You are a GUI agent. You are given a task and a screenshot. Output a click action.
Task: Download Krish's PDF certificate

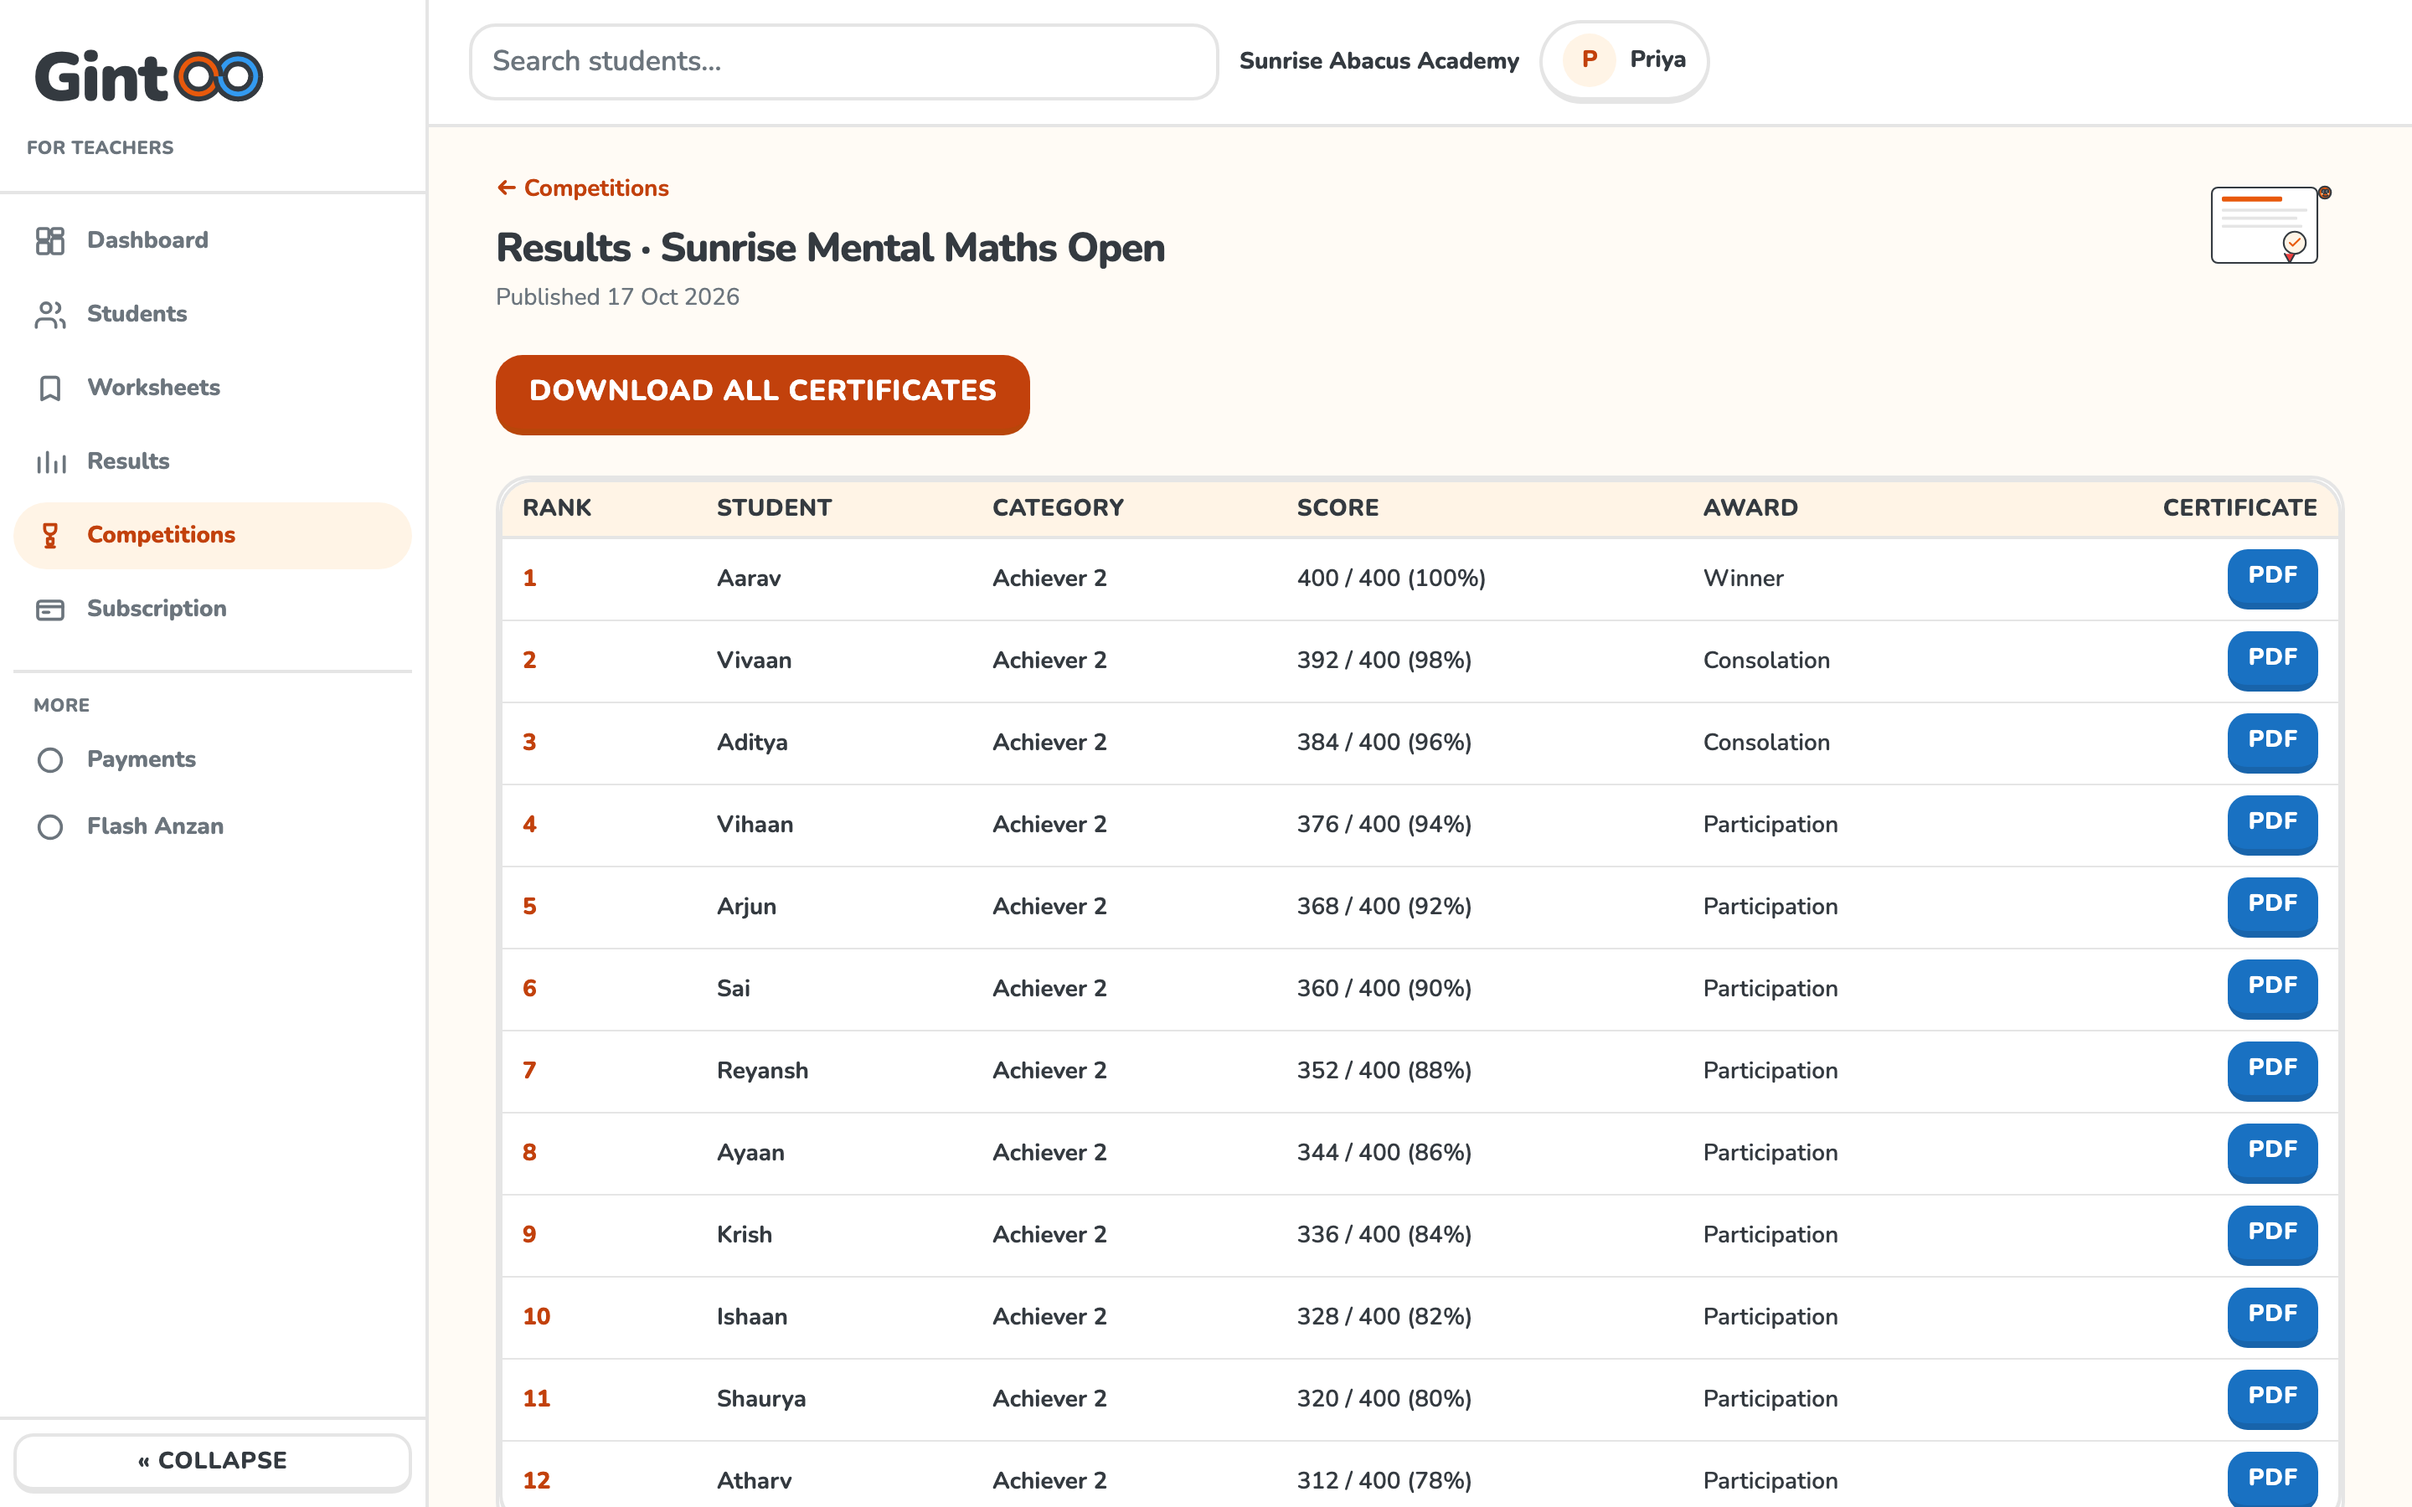coord(2272,1234)
